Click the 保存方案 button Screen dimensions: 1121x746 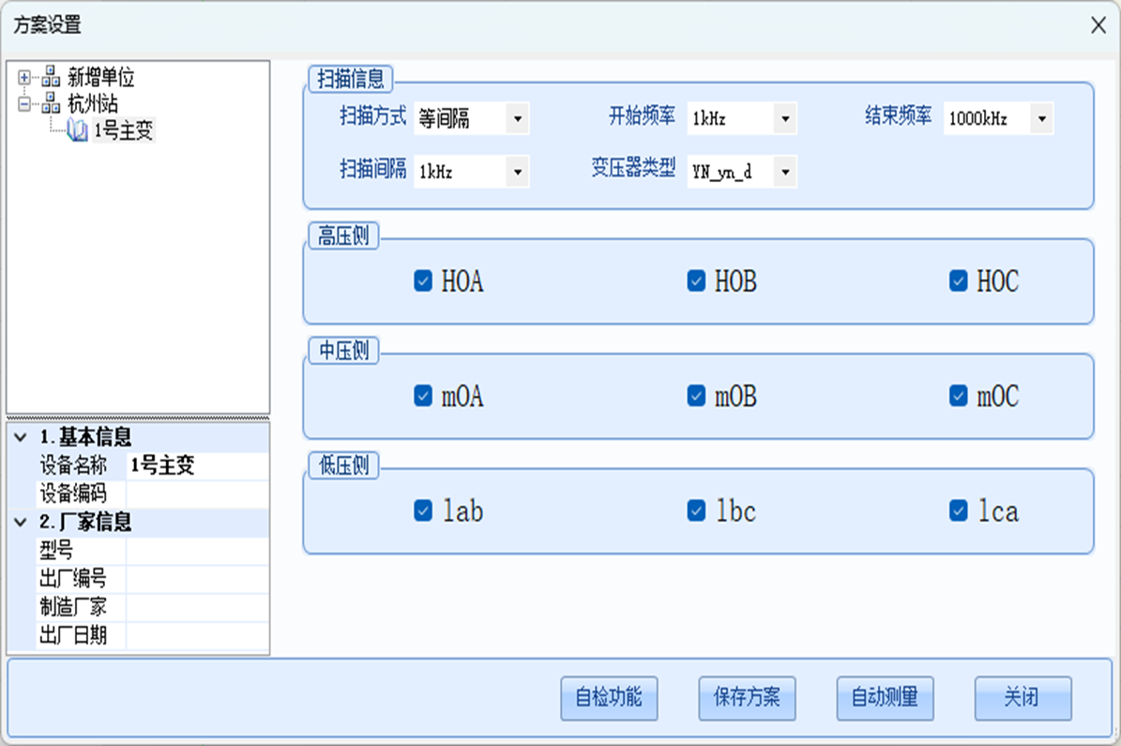(x=747, y=698)
